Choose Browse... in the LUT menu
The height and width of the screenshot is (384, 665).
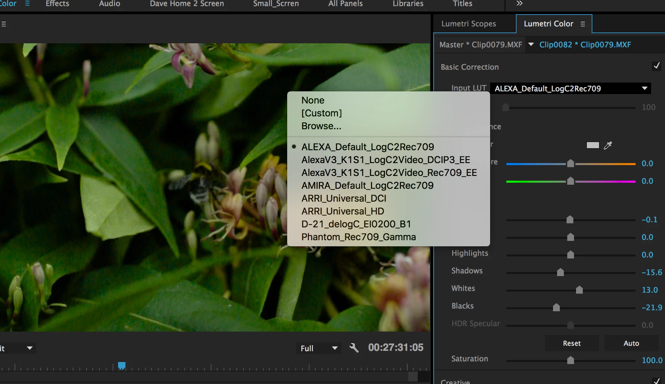click(321, 126)
